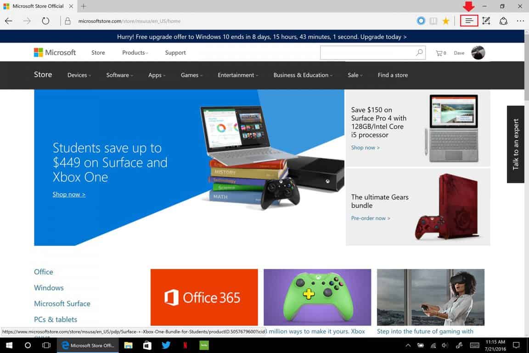The height and width of the screenshot is (353, 529).
Task: Open the Support menu item
Action: point(175,53)
